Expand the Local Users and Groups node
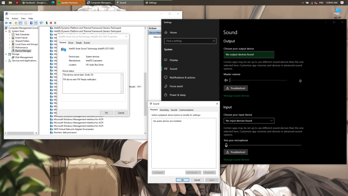Viewport: 348px width, 196px height. click(9, 45)
